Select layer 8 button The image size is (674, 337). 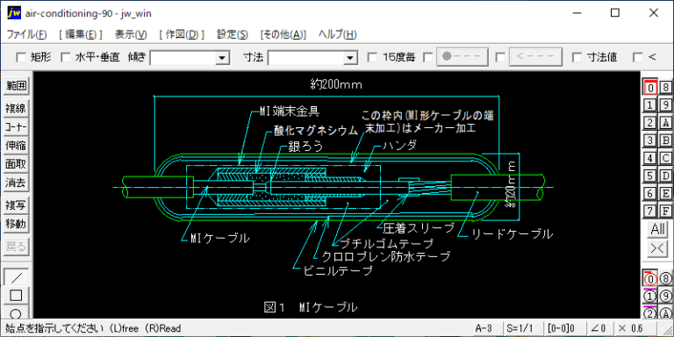tap(666, 87)
